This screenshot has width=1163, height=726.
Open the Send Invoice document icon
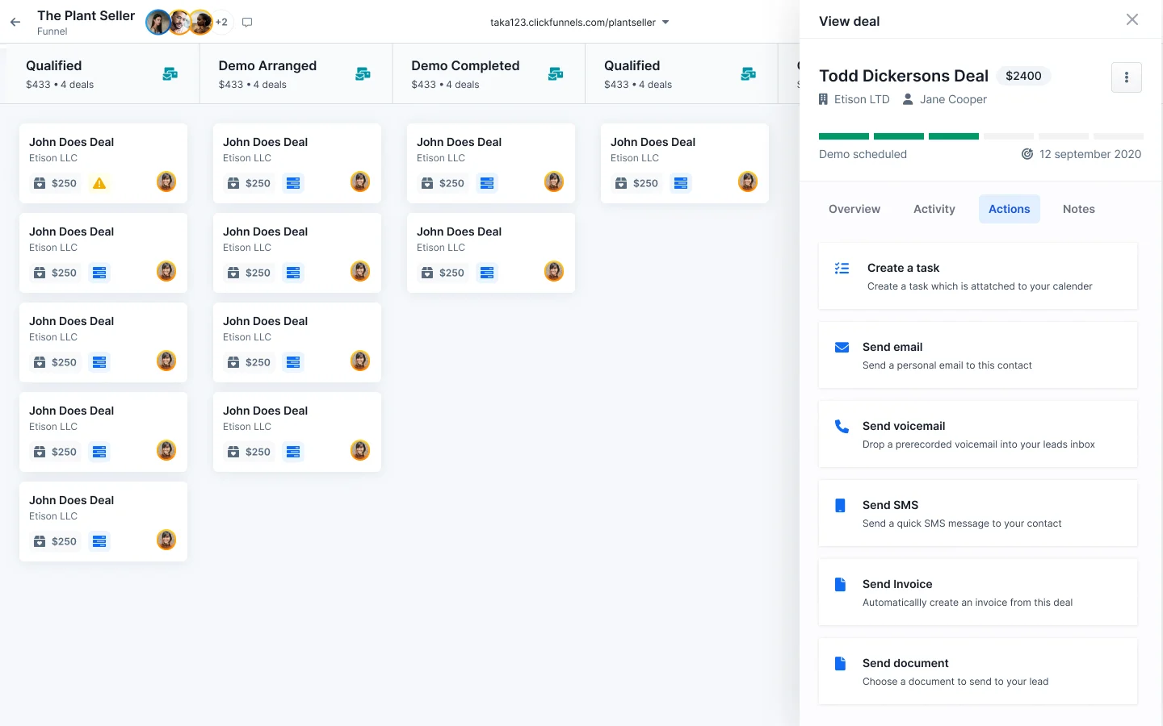click(x=840, y=584)
